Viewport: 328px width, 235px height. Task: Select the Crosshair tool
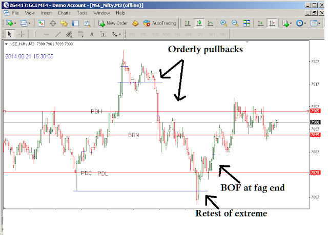tap(22, 34)
